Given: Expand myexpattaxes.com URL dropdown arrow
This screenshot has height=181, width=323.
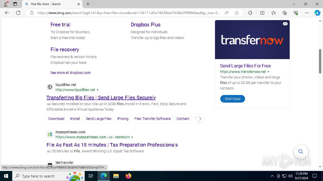Looking at the screenshot, I should (132, 137).
